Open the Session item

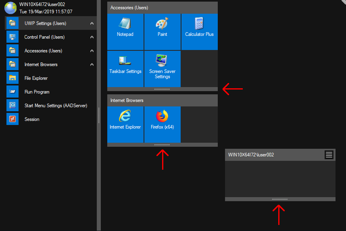[x=32, y=119]
